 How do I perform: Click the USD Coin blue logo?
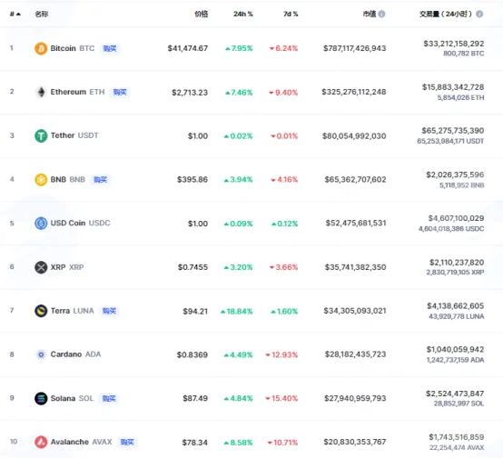[41, 224]
